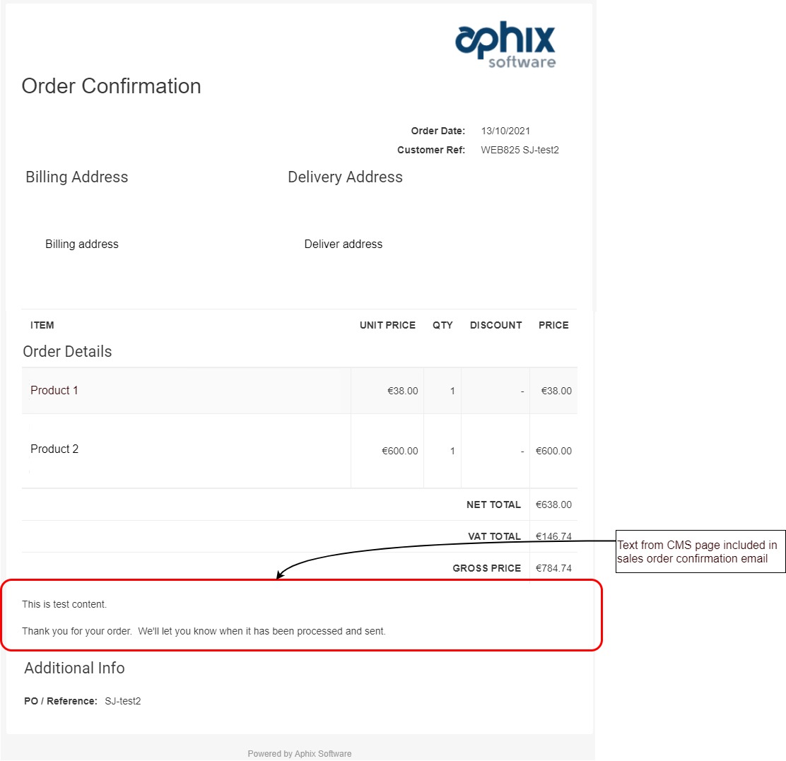Click the Powered by Aphix Software footer
The height and width of the screenshot is (761, 786).
pos(299,754)
